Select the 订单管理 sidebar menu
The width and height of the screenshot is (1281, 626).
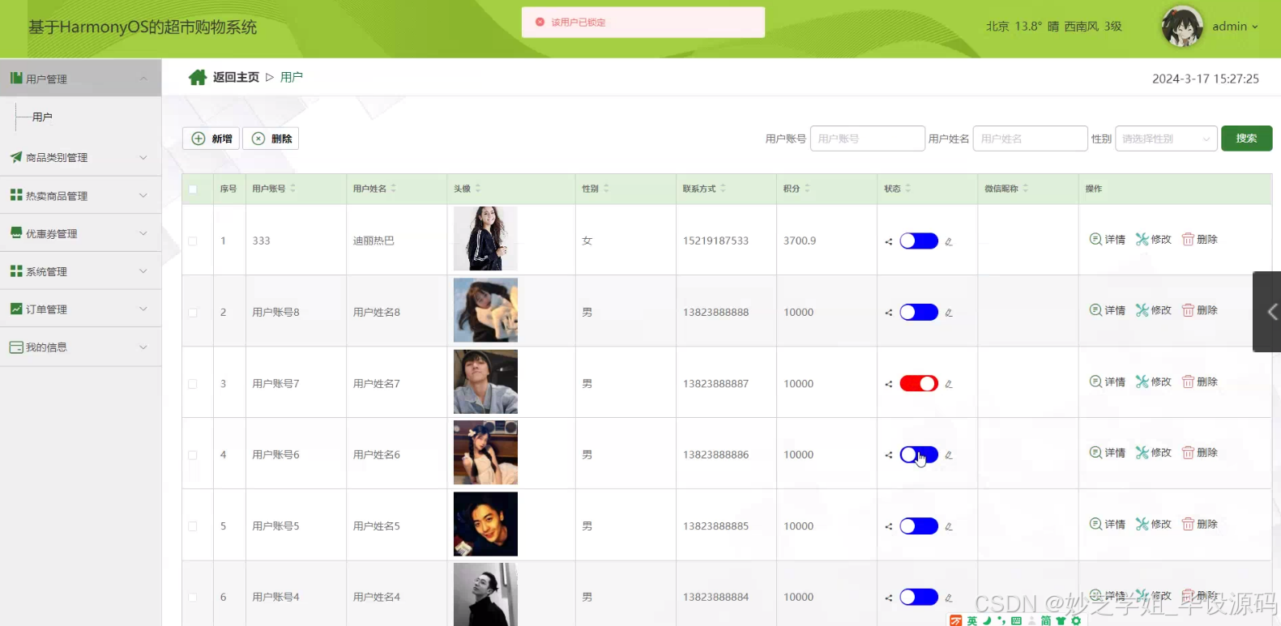tap(80, 309)
